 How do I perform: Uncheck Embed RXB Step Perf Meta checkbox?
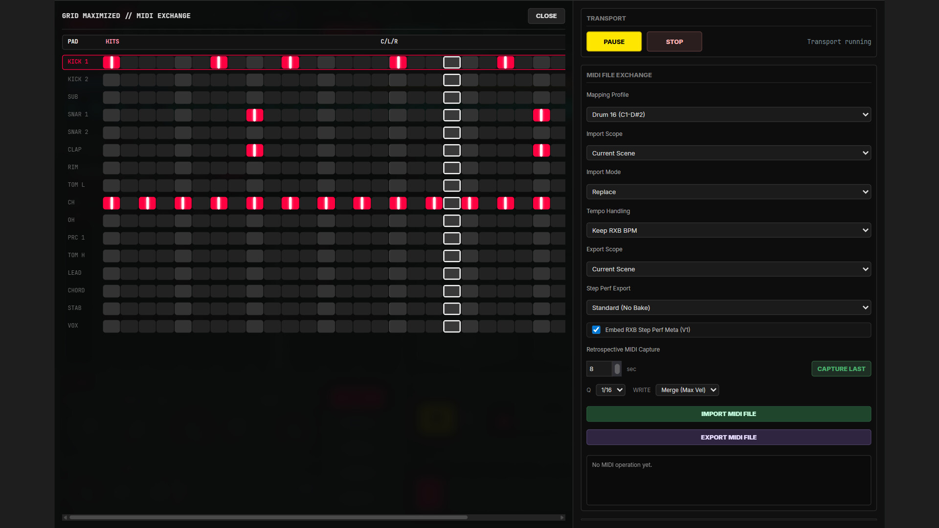click(596, 330)
